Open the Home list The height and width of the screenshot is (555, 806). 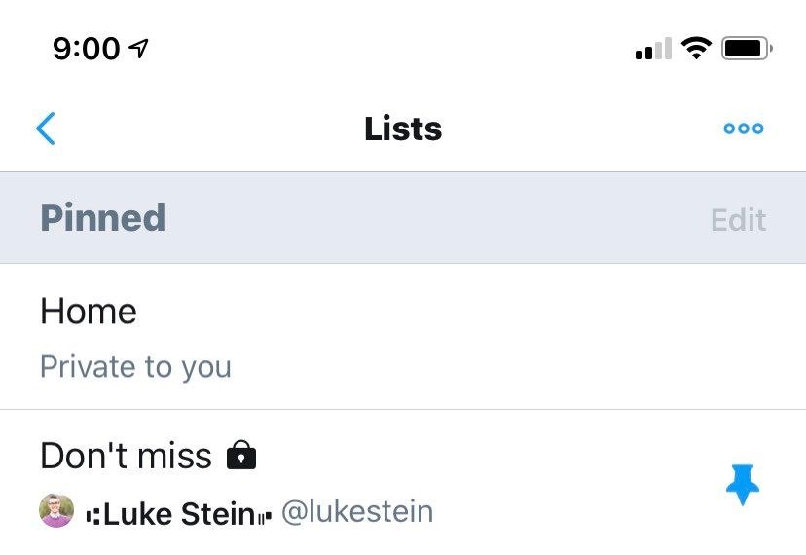click(x=89, y=312)
